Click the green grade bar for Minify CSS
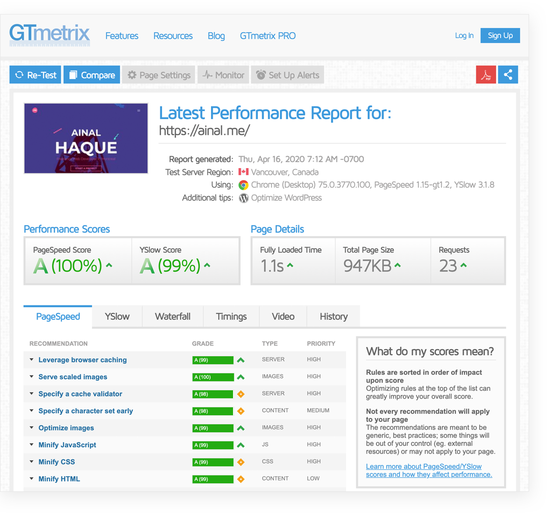 click(x=213, y=462)
